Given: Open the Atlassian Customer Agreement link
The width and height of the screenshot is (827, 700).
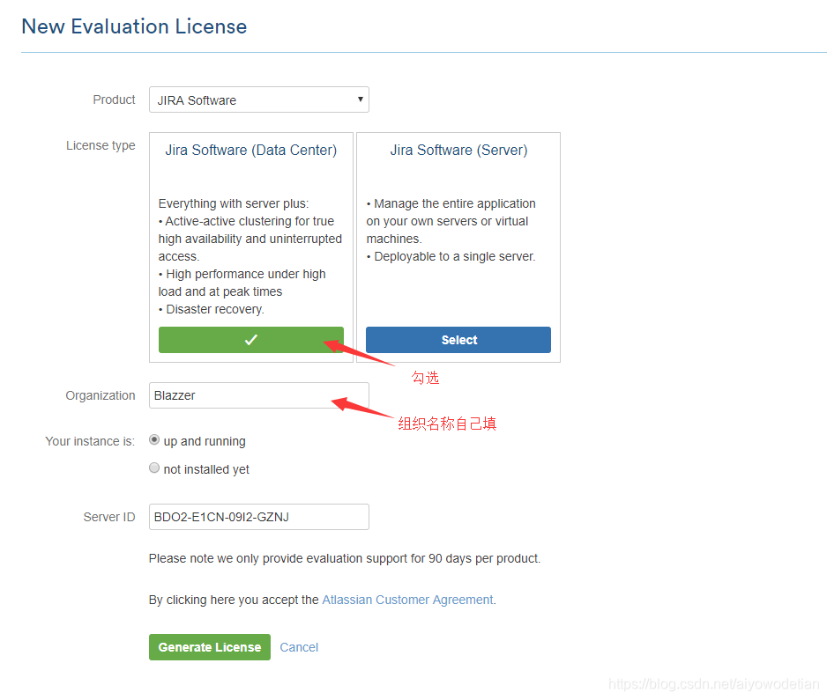Looking at the screenshot, I should point(407,600).
